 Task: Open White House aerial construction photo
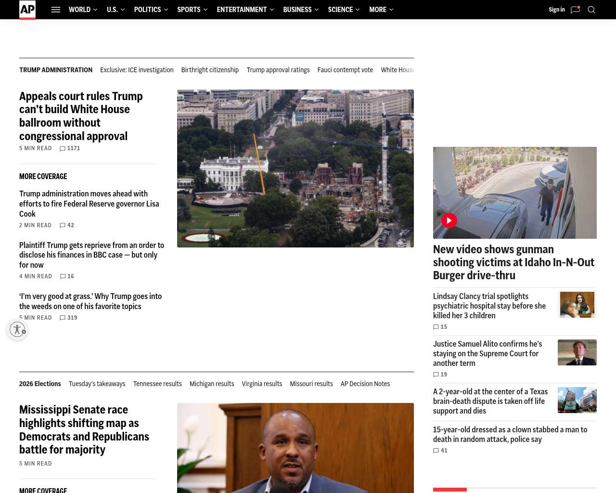[x=295, y=169]
